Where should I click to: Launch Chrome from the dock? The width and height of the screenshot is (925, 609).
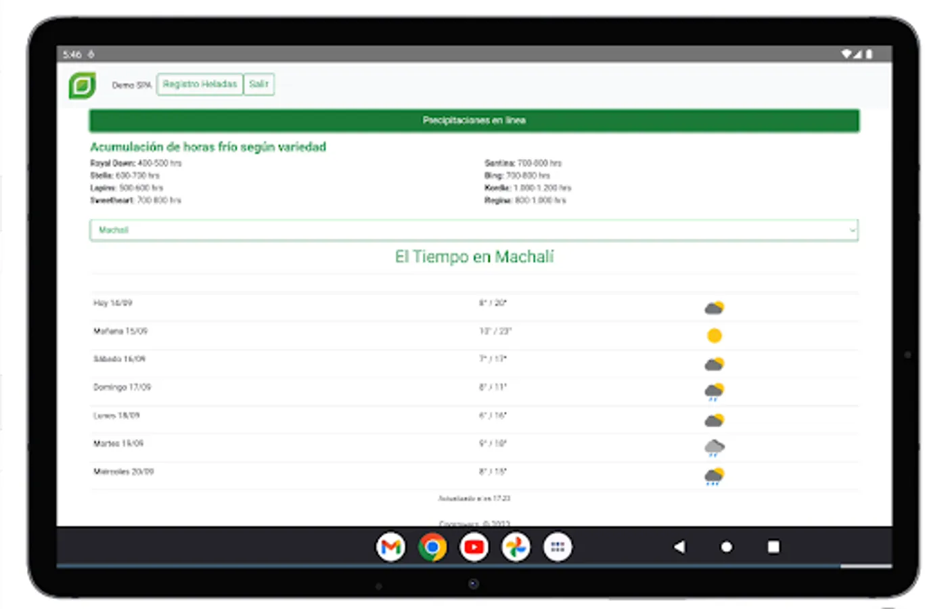point(432,547)
